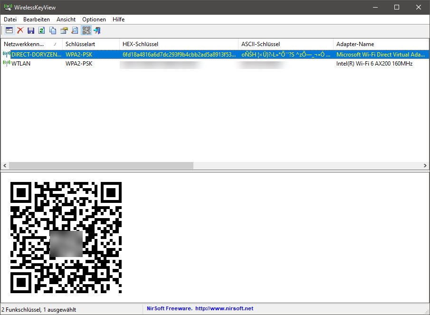Click wireless icon of DIRECT-DORYZEN row

[6, 54]
